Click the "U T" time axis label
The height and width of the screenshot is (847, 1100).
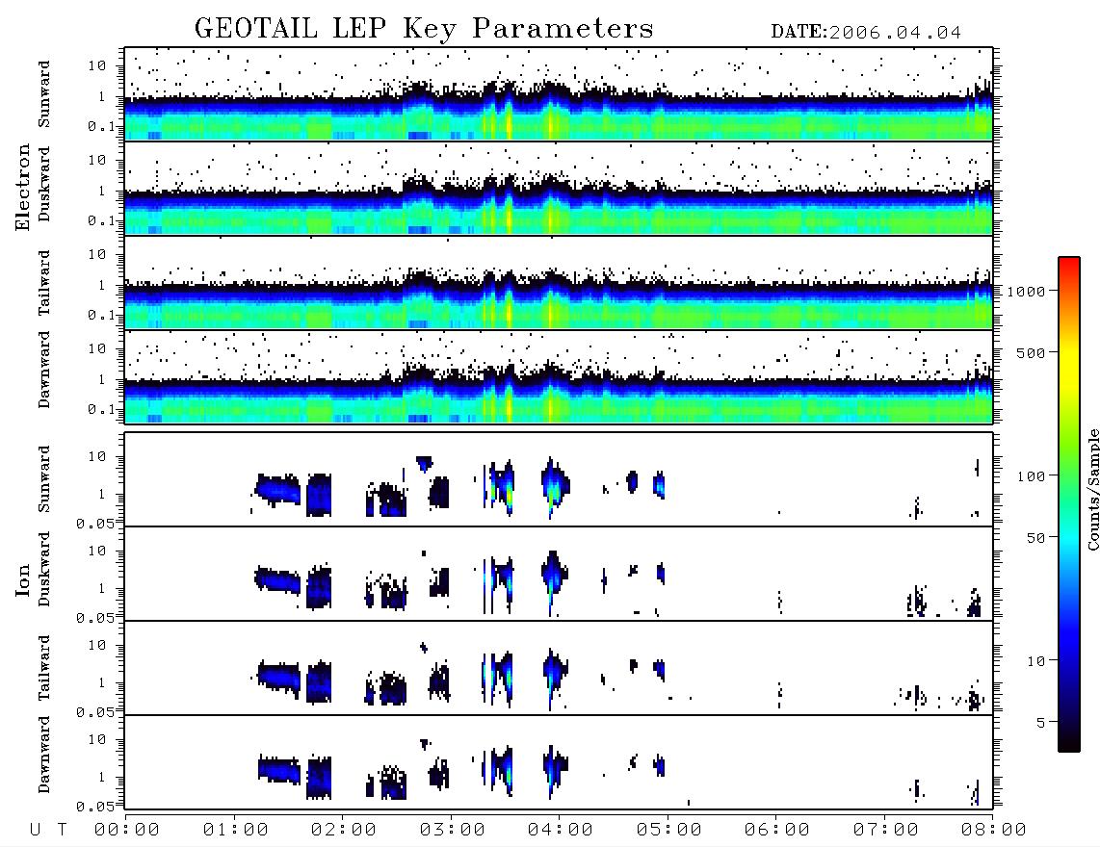pyautogui.click(x=48, y=830)
